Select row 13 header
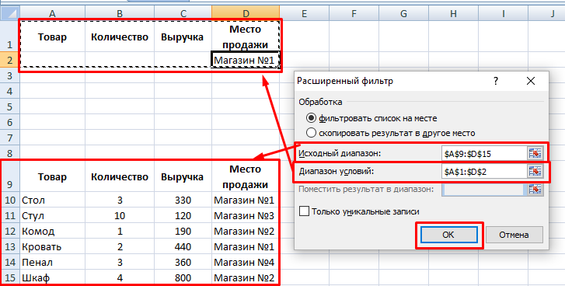The image size is (565, 286). pyautogui.click(x=9, y=246)
